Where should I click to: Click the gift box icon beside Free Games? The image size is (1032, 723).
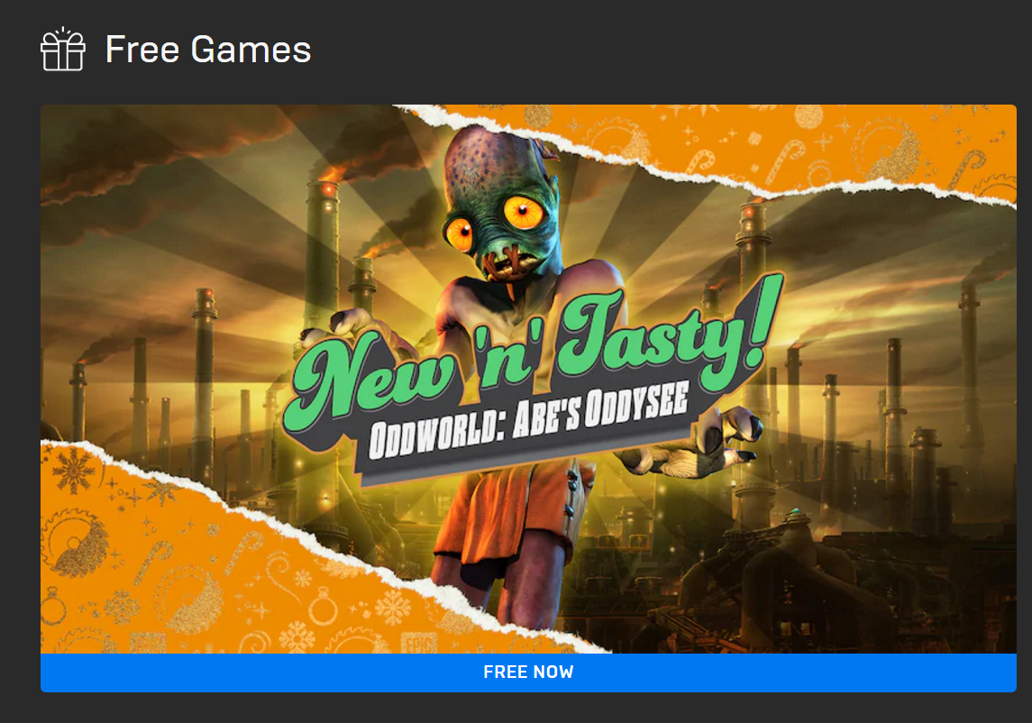pos(62,50)
